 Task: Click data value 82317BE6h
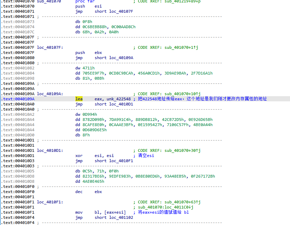click(93, 177)
